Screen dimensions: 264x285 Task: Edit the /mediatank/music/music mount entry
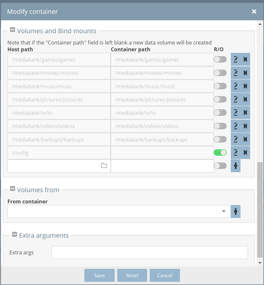(236, 86)
